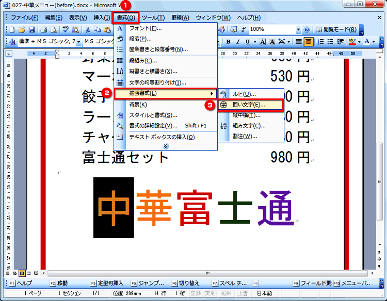The height and width of the screenshot is (301, 387).
Task: Click the decrease indent icon
Action: tap(340, 42)
